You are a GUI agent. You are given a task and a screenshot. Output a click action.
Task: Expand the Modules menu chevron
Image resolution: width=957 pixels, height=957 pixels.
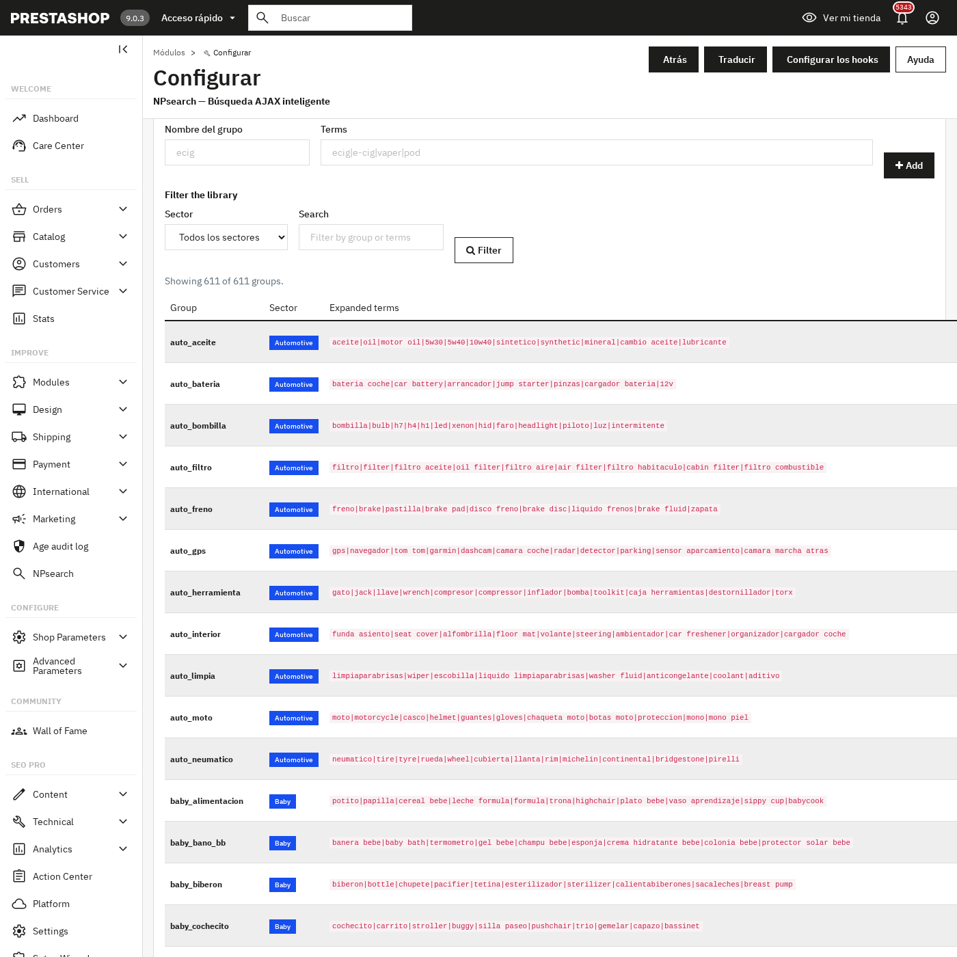point(123,382)
